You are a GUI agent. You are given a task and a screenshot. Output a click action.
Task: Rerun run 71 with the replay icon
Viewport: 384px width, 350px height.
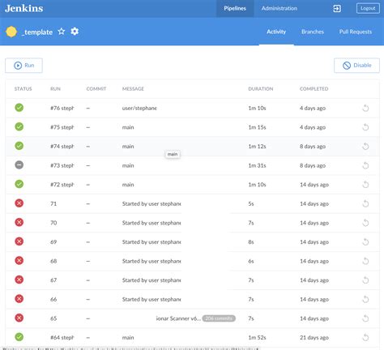(x=365, y=203)
